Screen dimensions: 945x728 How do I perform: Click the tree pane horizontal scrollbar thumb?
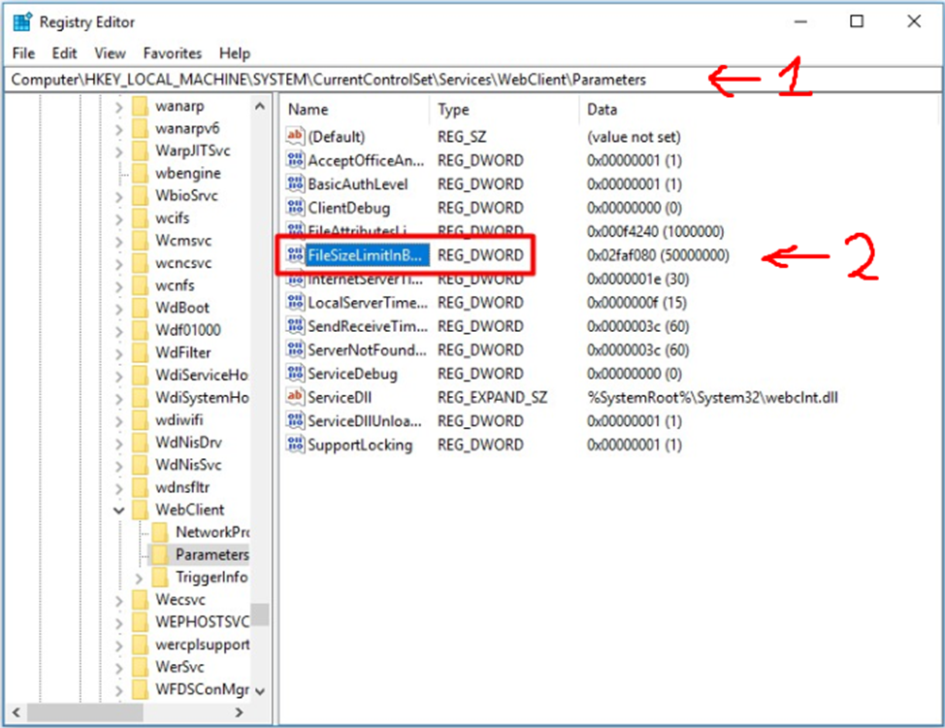click(85, 712)
